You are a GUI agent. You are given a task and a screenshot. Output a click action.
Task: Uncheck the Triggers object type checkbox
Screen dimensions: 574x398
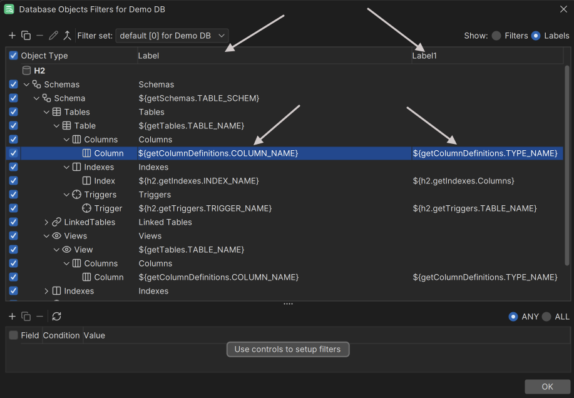[x=13, y=194]
